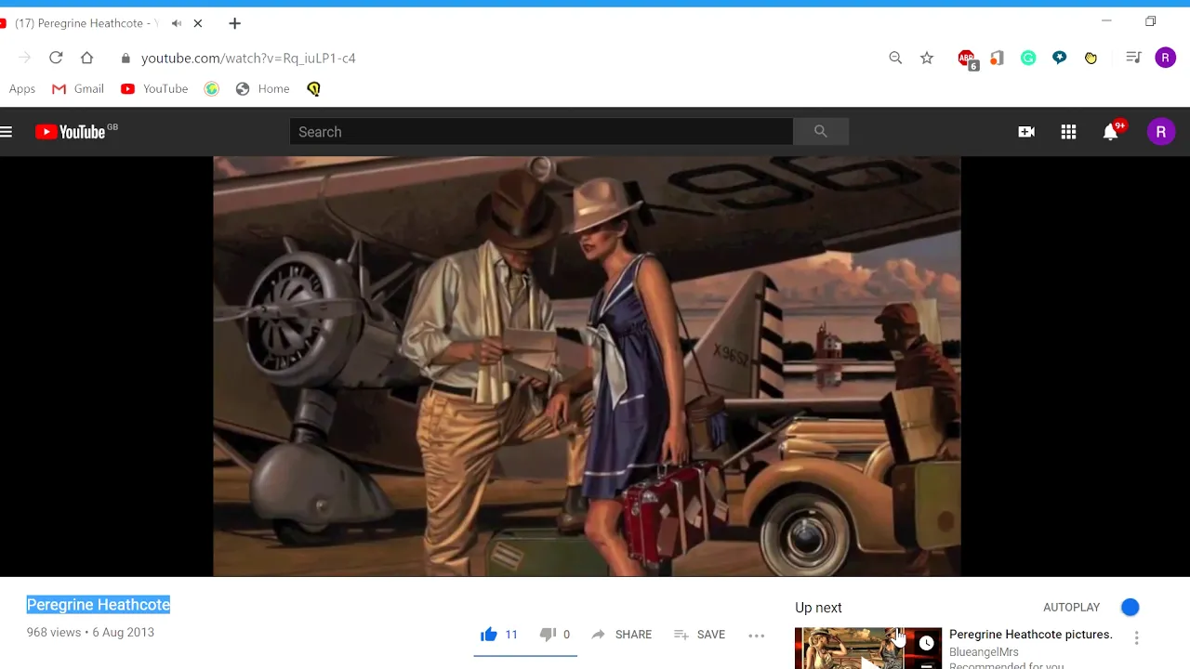1190x669 pixels.
Task: Open the waving hand extension
Action: tap(1091, 58)
